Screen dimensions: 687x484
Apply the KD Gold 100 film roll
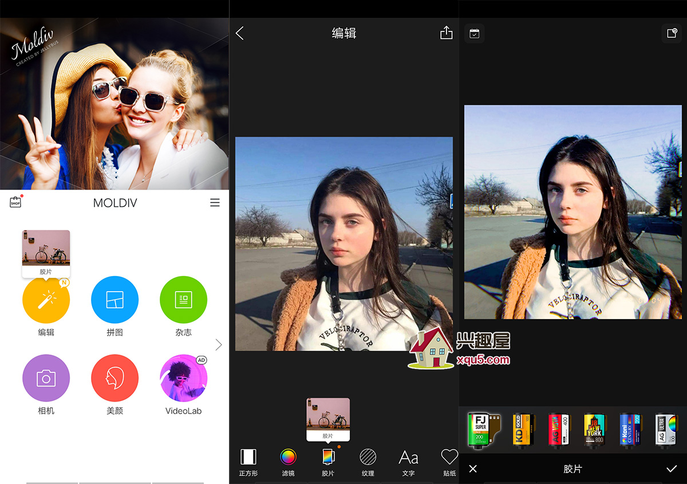(523, 430)
